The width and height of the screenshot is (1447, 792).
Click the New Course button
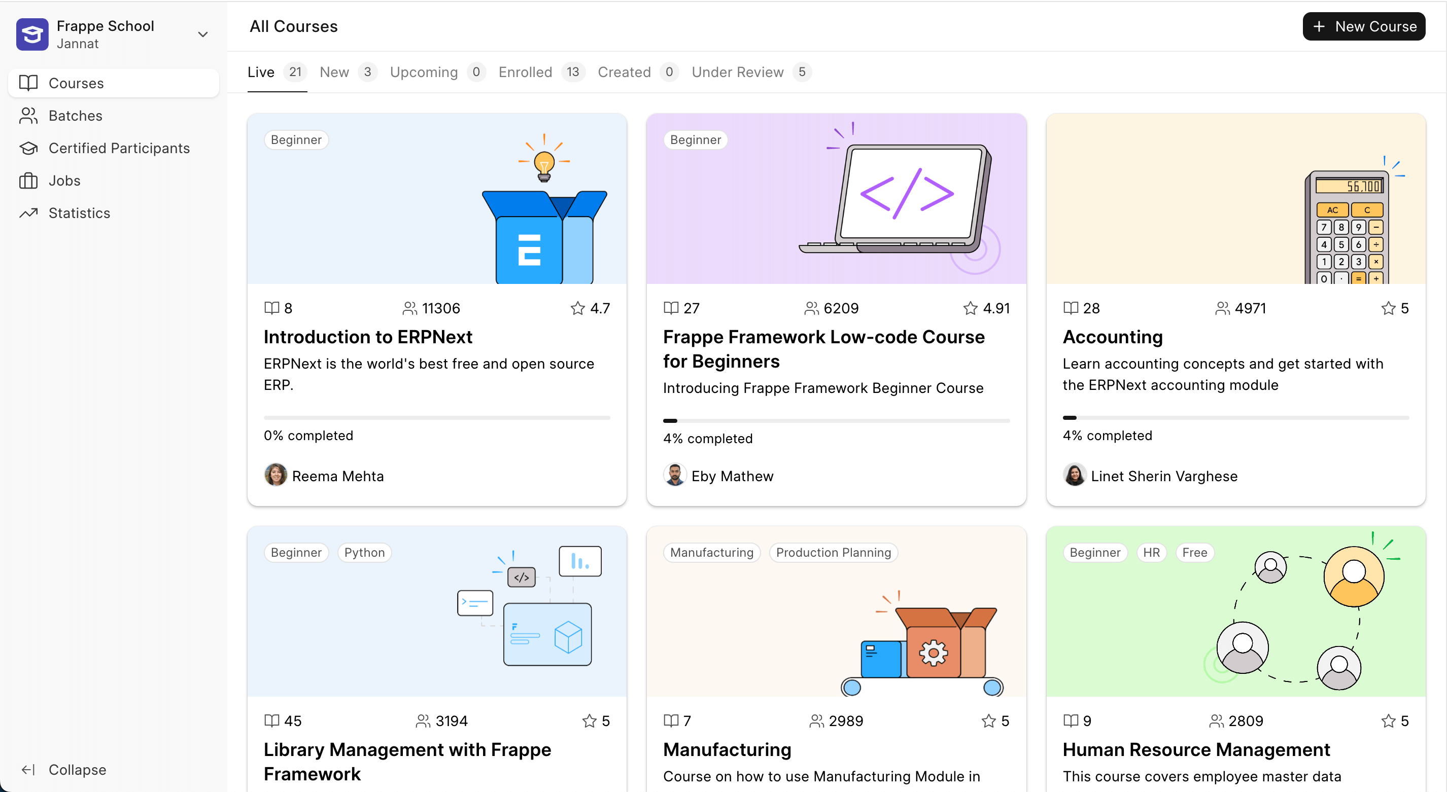[1363, 26]
